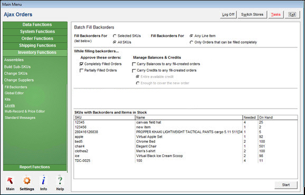305x195 pixels.
Task: Open Build Sub-SKUs menu item
Action: coord(17,67)
